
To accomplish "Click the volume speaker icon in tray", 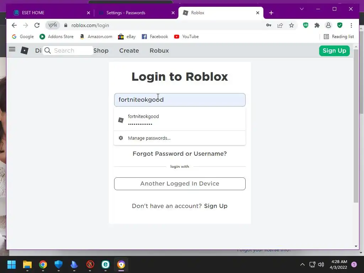I will 321,264.
